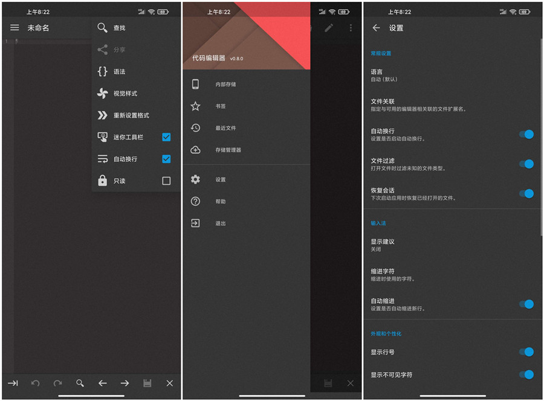Image resolution: width=544 pixels, height=401 pixels.
Task: Undo the last edit in bottom toolbar
Action: (34, 383)
